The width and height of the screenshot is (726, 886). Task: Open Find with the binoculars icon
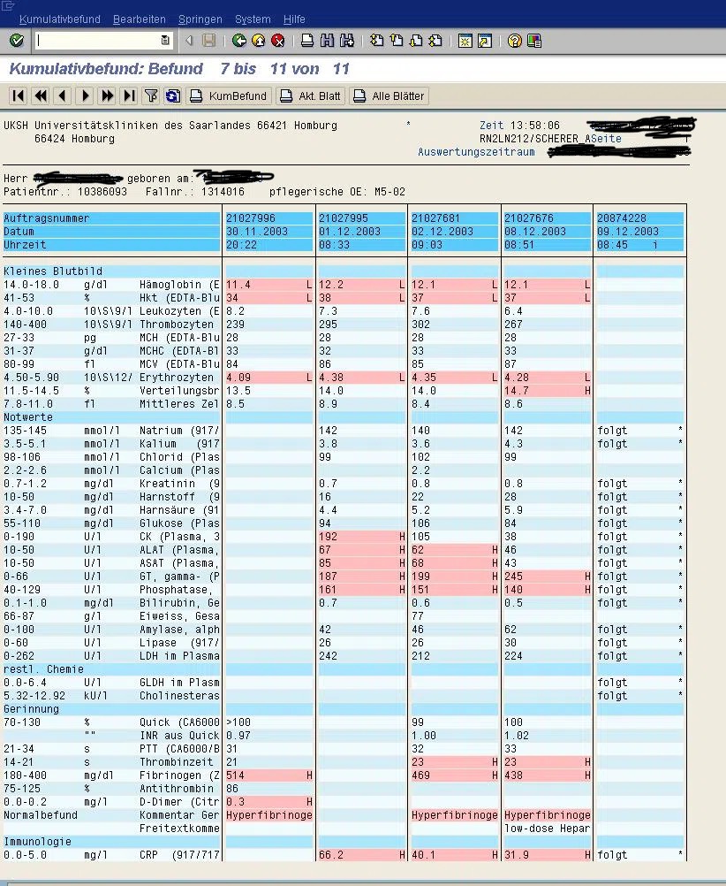pyautogui.click(x=327, y=41)
